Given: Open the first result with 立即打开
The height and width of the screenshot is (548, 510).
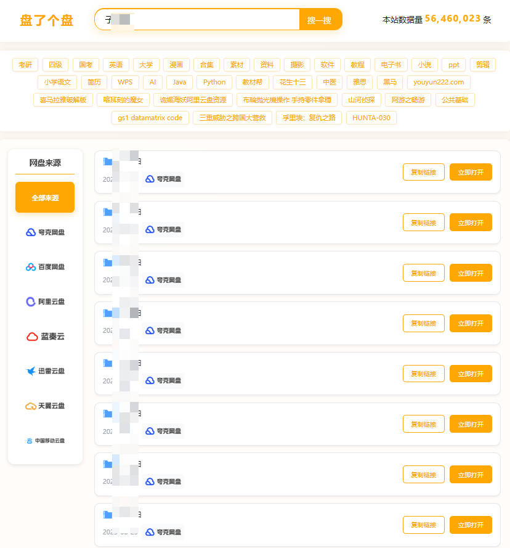Looking at the screenshot, I should [471, 172].
